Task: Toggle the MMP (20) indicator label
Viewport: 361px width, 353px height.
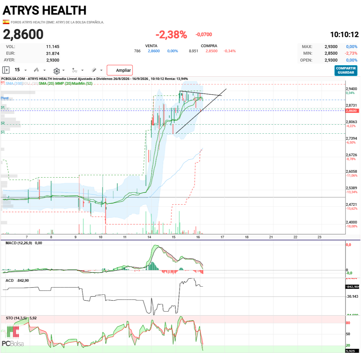Action: coord(63,83)
